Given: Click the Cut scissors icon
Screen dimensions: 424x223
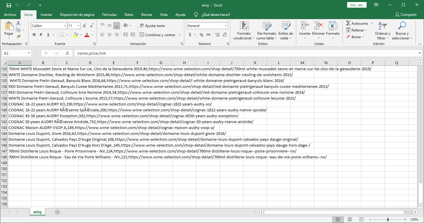Looking at the screenshot, I should (x=18, y=23).
